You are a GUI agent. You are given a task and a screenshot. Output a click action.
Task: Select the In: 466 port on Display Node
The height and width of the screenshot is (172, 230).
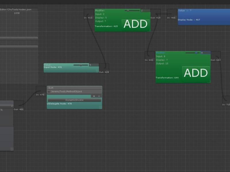coord(172,17)
